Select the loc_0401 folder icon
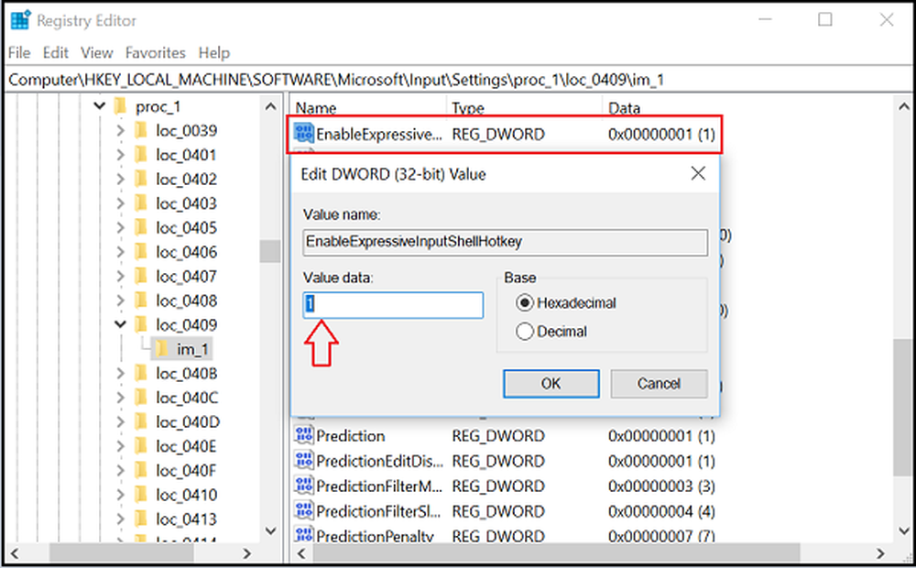This screenshot has height=568, width=916. (141, 154)
